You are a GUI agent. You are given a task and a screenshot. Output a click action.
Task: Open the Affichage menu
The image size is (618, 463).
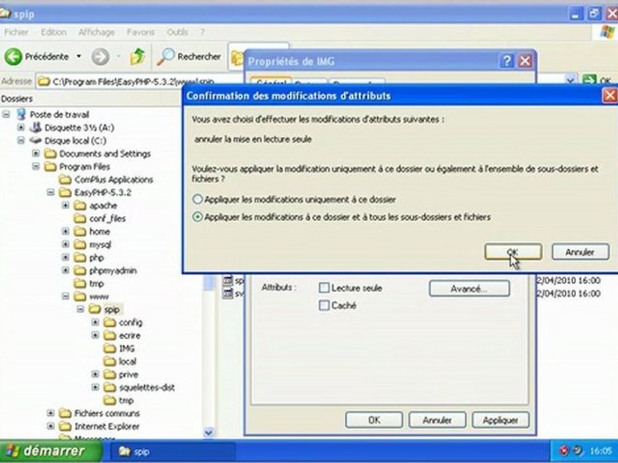(x=97, y=32)
